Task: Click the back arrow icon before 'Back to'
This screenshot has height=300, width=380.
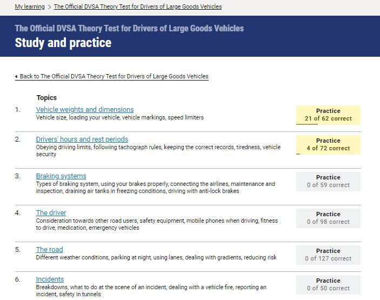Action: point(16,77)
